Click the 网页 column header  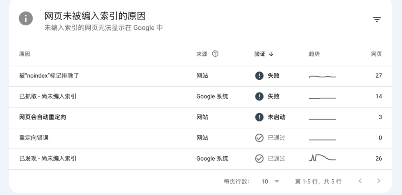(x=376, y=54)
